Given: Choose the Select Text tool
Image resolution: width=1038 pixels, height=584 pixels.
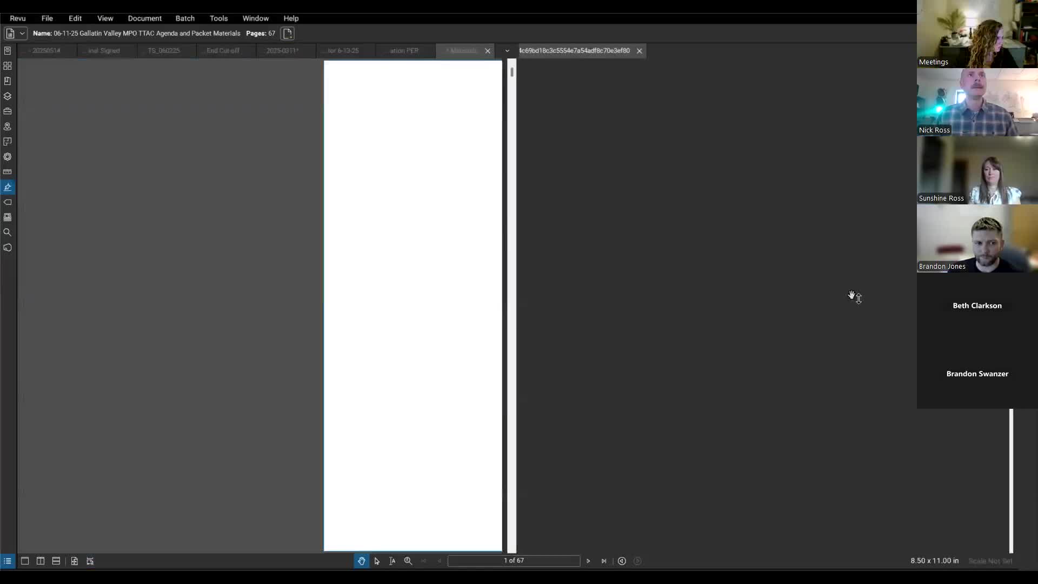Looking at the screenshot, I should [392, 561].
